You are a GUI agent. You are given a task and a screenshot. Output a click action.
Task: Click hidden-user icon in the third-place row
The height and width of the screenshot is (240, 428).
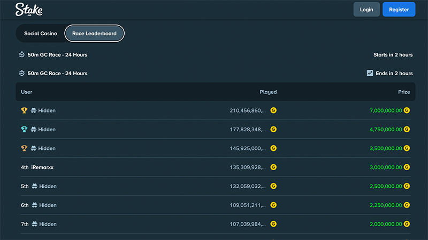(x=33, y=148)
